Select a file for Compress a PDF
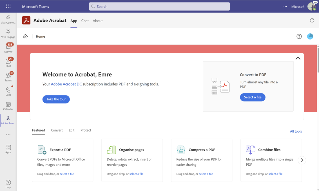Image resolution: width=319 pixels, height=191 pixels. pos(206,174)
